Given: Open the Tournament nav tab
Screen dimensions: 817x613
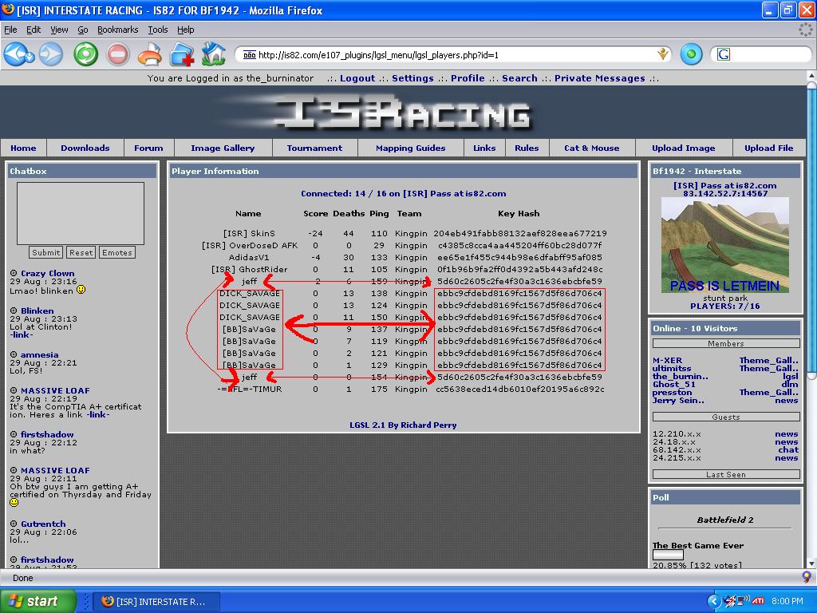Looking at the screenshot, I should click(314, 148).
